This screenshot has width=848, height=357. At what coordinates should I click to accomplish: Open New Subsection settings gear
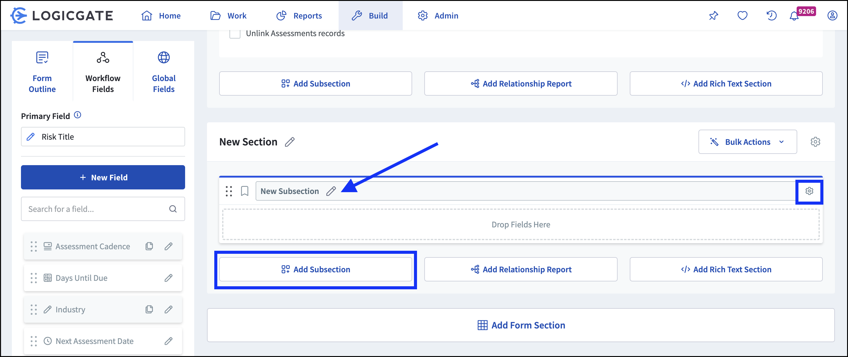(809, 191)
